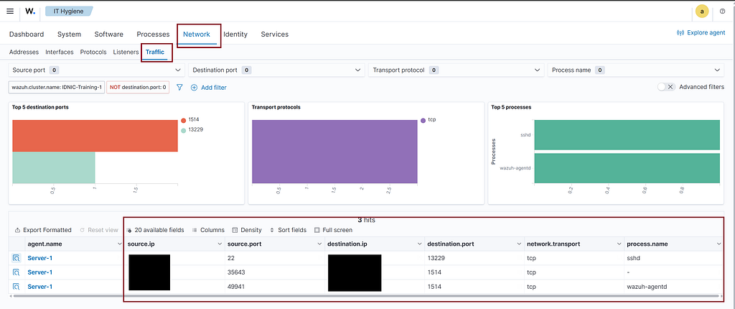Click the red 1514 bar in chart
The image size is (735, 309).
click(x=95, y=136)
